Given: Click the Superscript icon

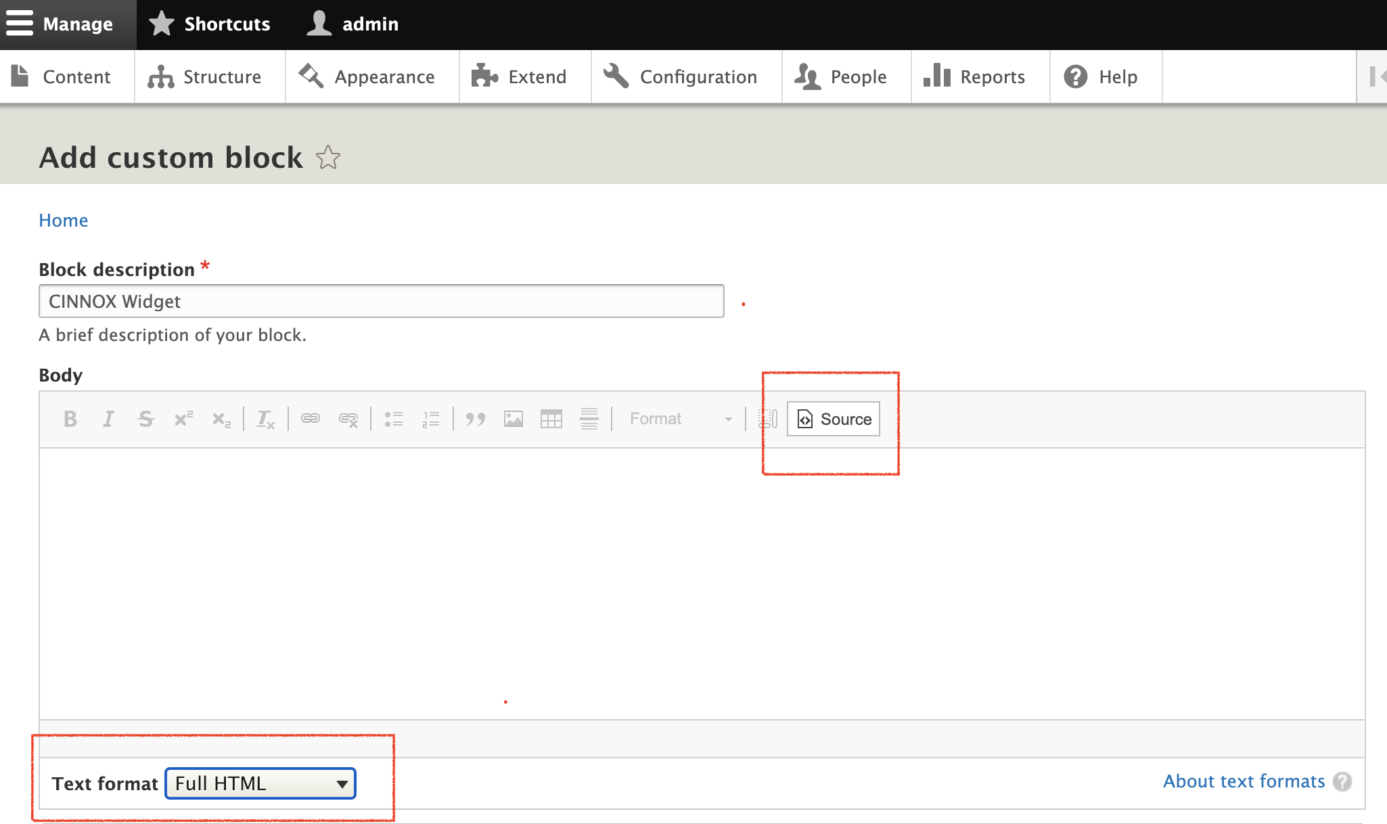Looking at the screenshot, I should pyautogui.click(x=183, y=419).
